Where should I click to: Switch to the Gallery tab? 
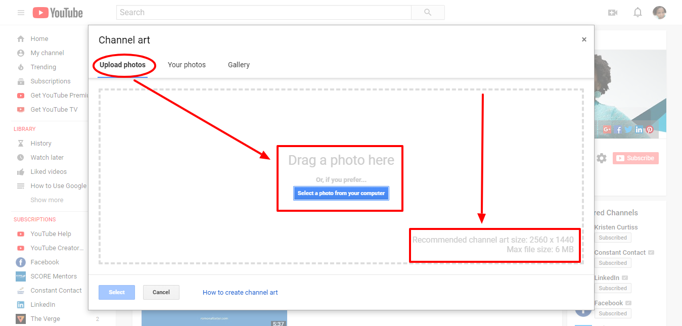tap(239, 65)
